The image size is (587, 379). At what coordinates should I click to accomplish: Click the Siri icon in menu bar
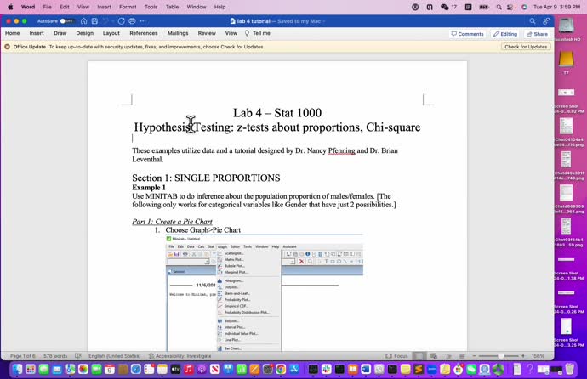(x=524, y=7)
